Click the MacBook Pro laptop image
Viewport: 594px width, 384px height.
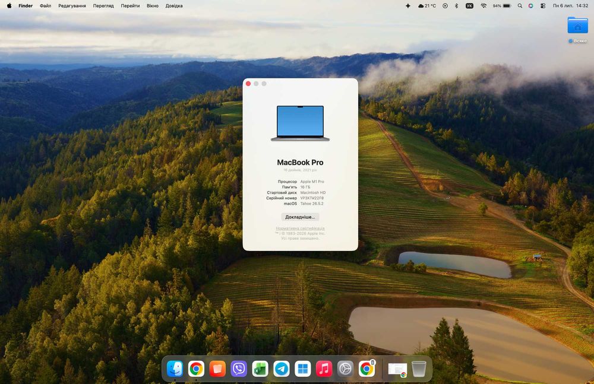(x=300, y=123)
